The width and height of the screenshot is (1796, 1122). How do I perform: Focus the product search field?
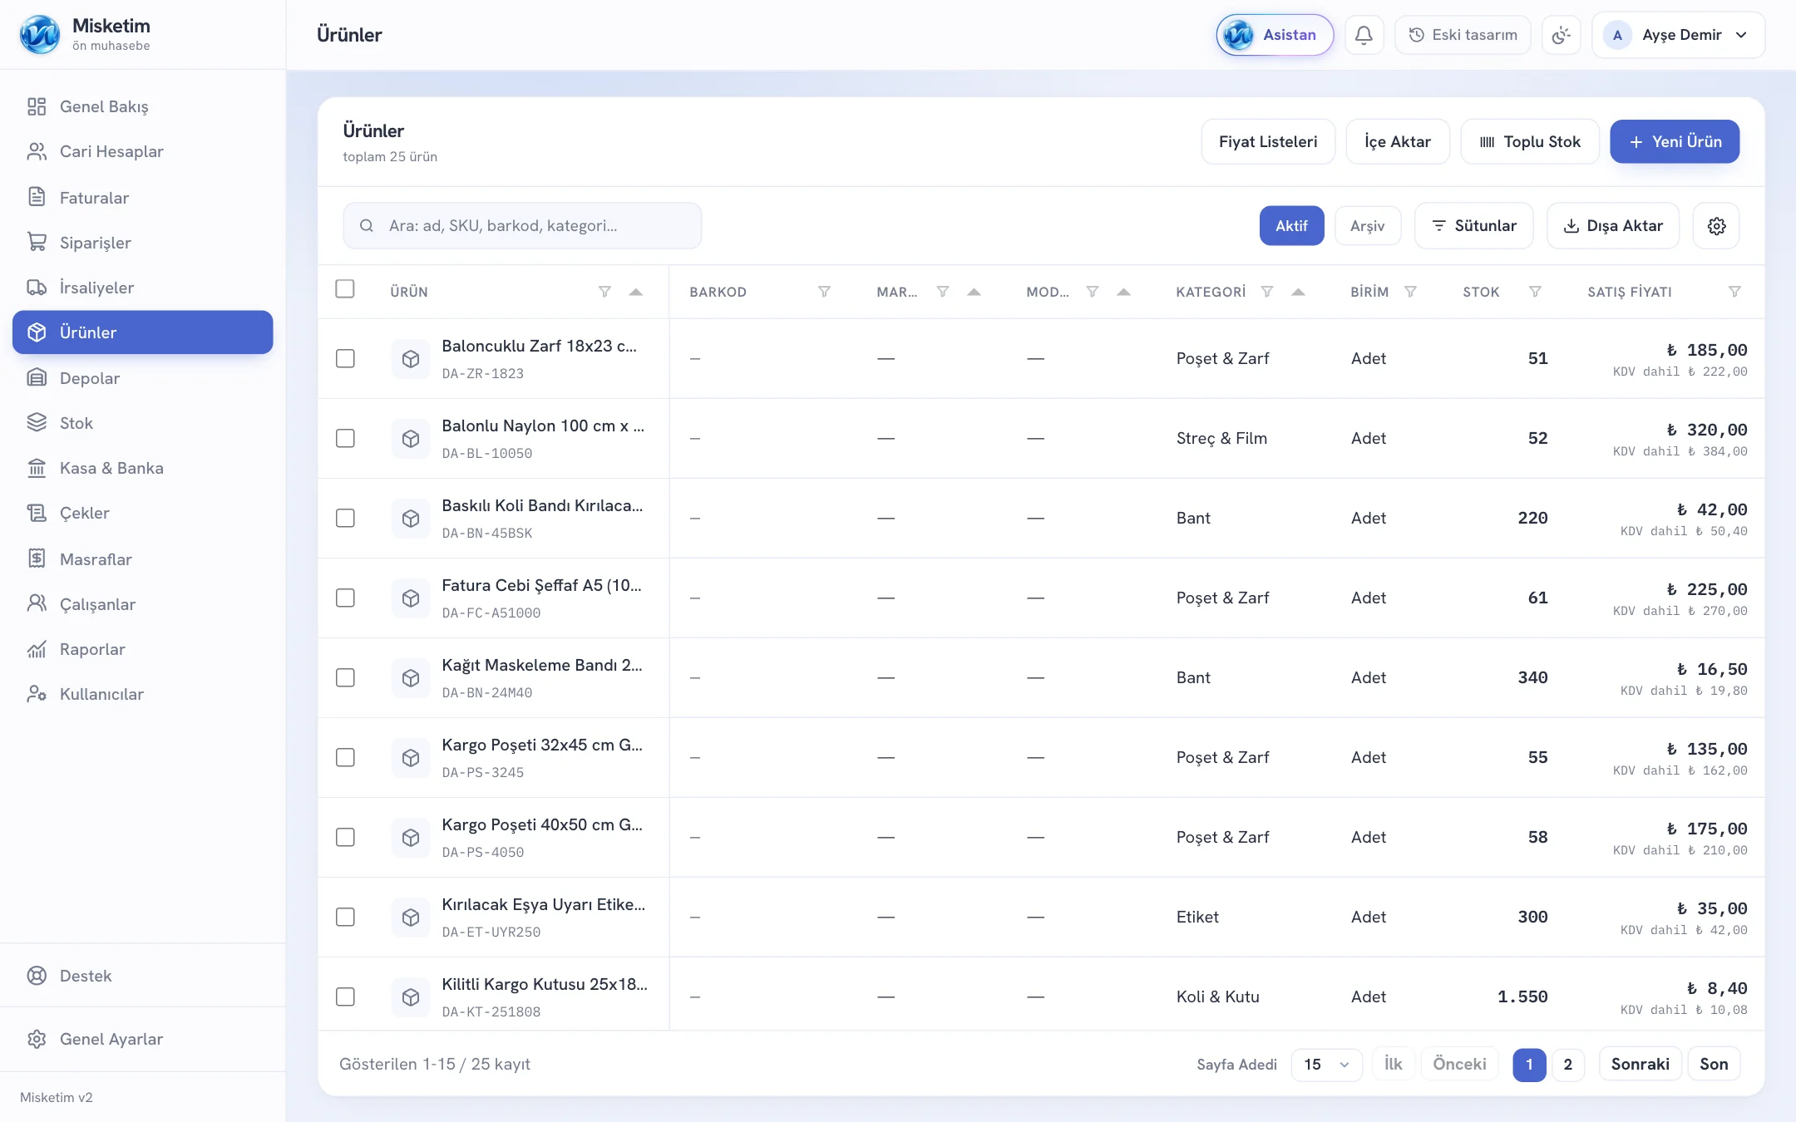click(x=522, y=226)
